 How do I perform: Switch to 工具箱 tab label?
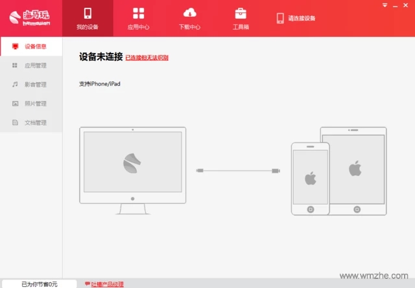pos(241,27)
